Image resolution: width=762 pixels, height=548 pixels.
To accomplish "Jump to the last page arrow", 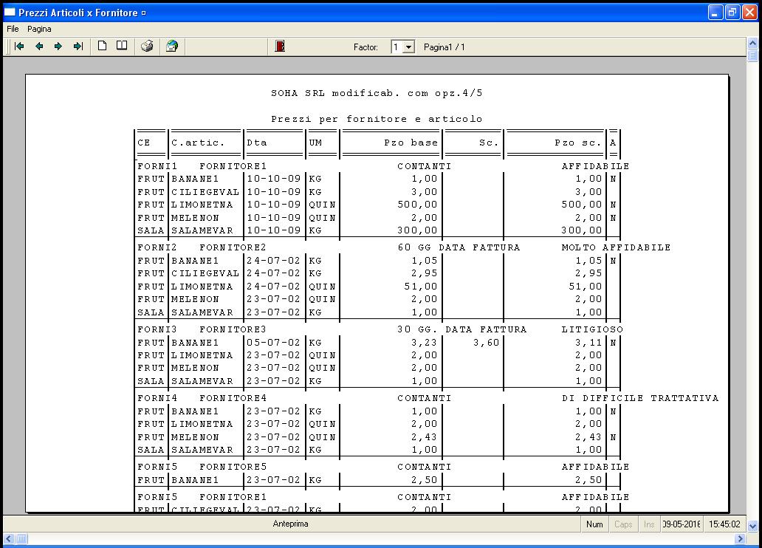I will [x=78, y=47].
